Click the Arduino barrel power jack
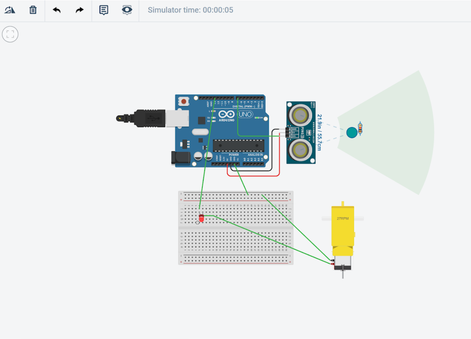Image resolution: width=471 pixels, height=339 pixels. [x=181, y=158]
